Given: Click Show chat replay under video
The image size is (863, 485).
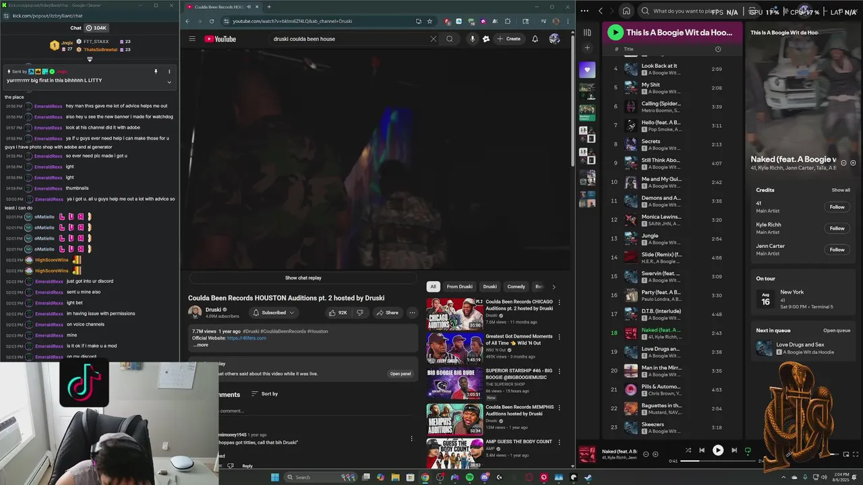Looking at the screenshot, I should pos(303,278).
